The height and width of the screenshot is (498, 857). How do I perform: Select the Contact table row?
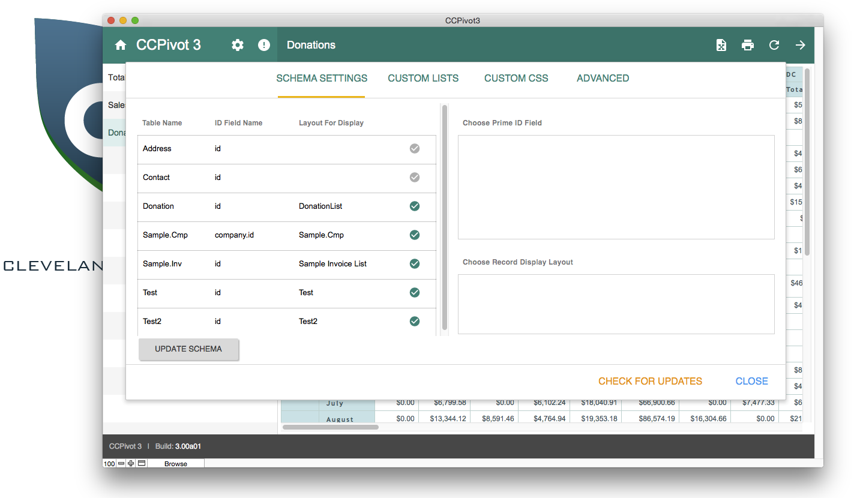click(x=287, y=178)
